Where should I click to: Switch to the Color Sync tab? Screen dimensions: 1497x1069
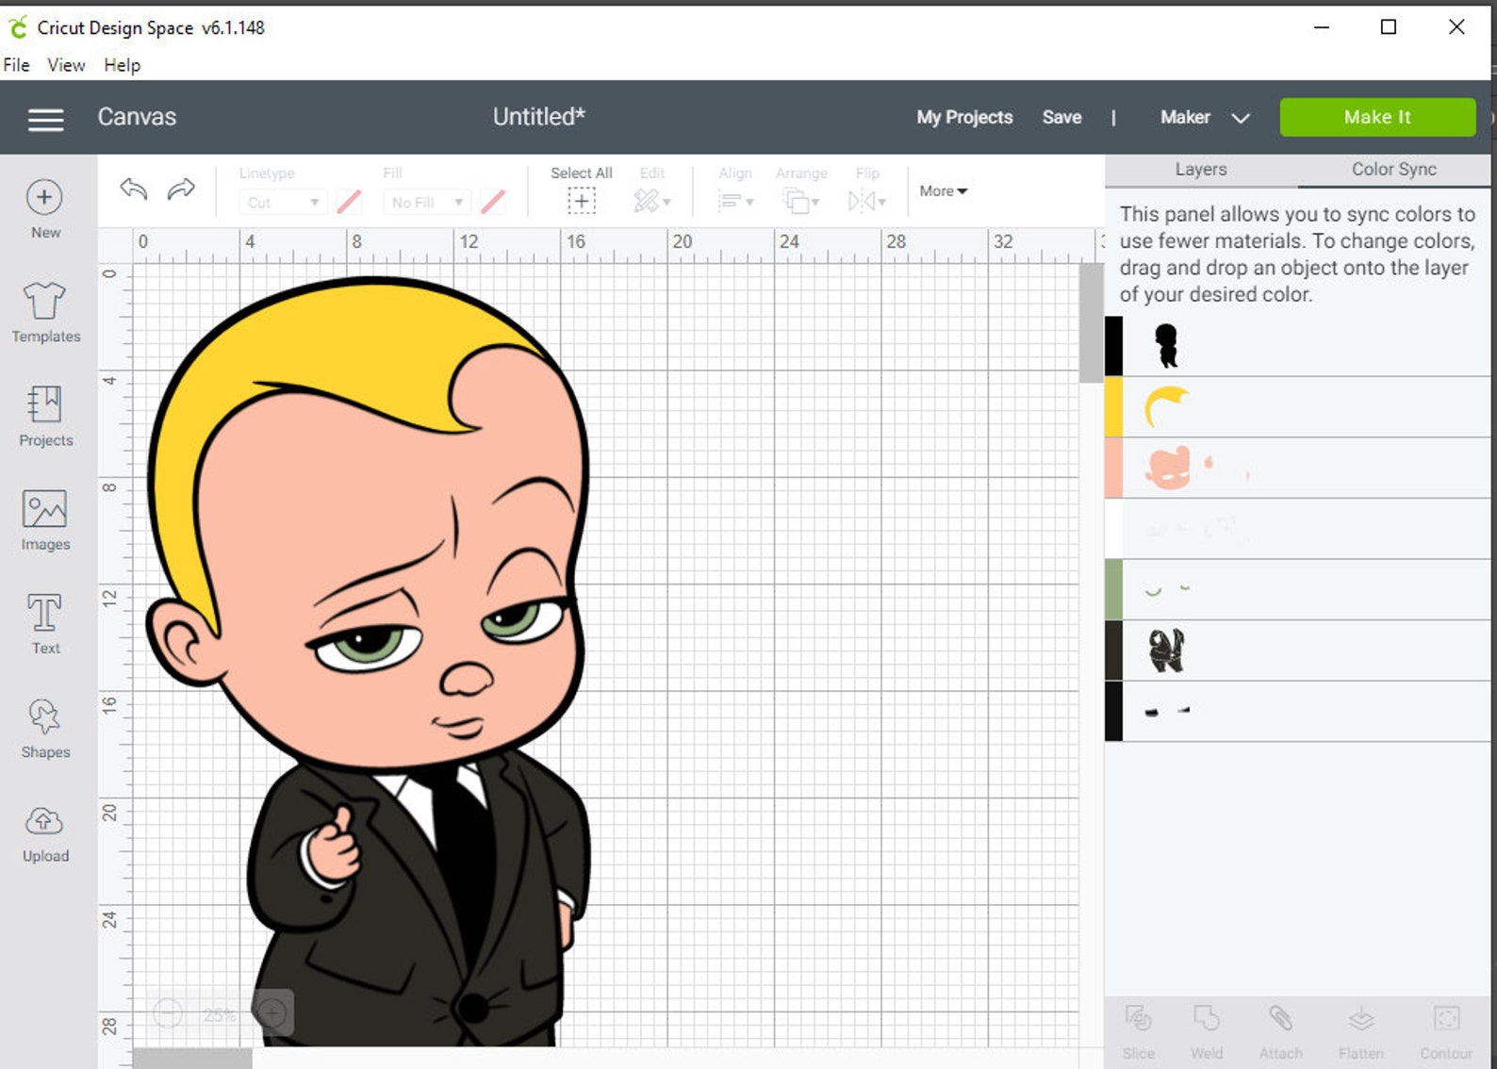[x=1393, y=170]
